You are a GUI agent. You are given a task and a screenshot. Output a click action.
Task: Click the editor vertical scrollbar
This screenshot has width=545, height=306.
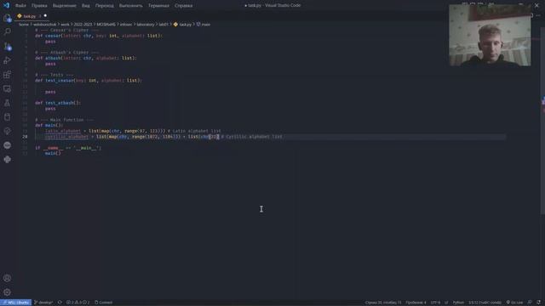point(543,122)
